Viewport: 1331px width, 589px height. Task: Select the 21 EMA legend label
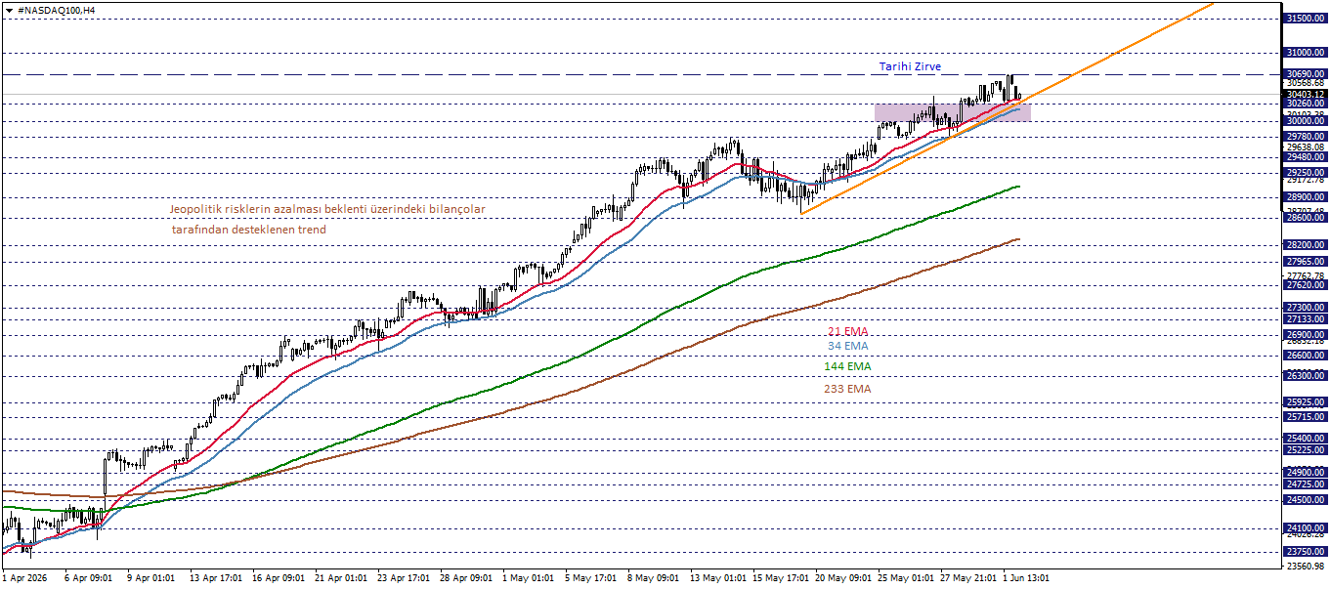click(x=847, y=332)
